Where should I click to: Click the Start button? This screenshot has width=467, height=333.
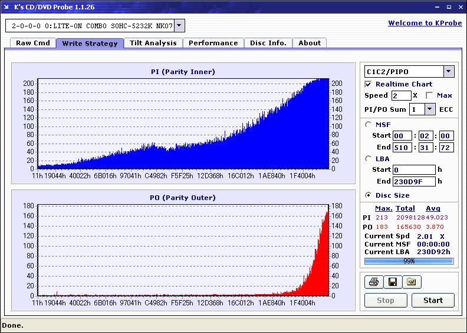(x=433, y=300)
